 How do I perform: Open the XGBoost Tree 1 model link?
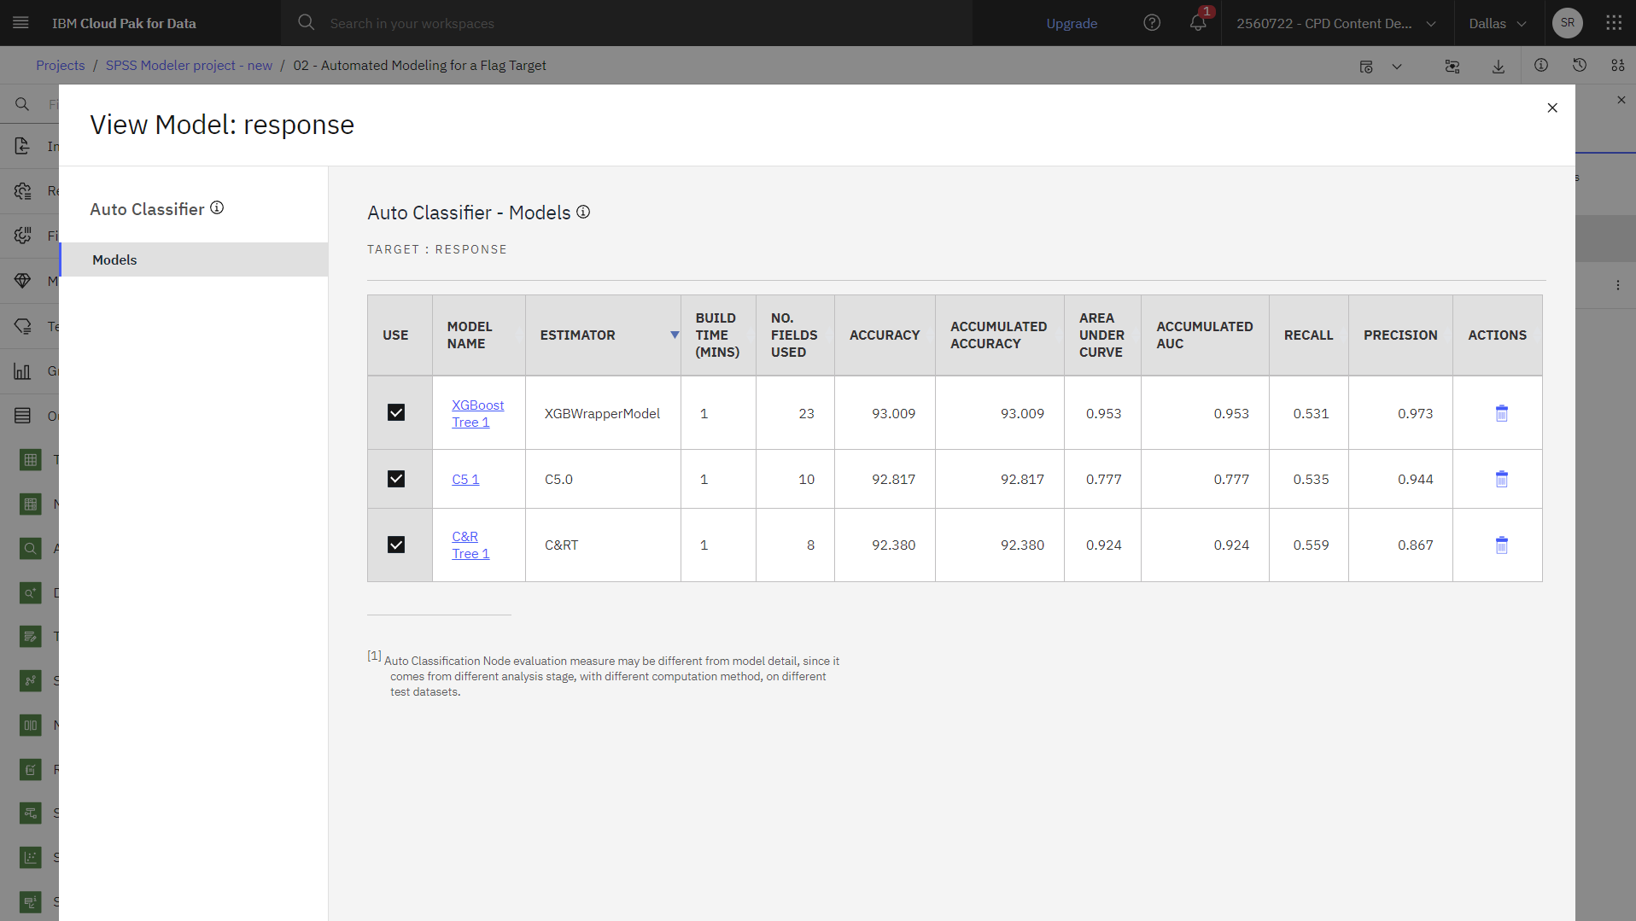[477, 413]
